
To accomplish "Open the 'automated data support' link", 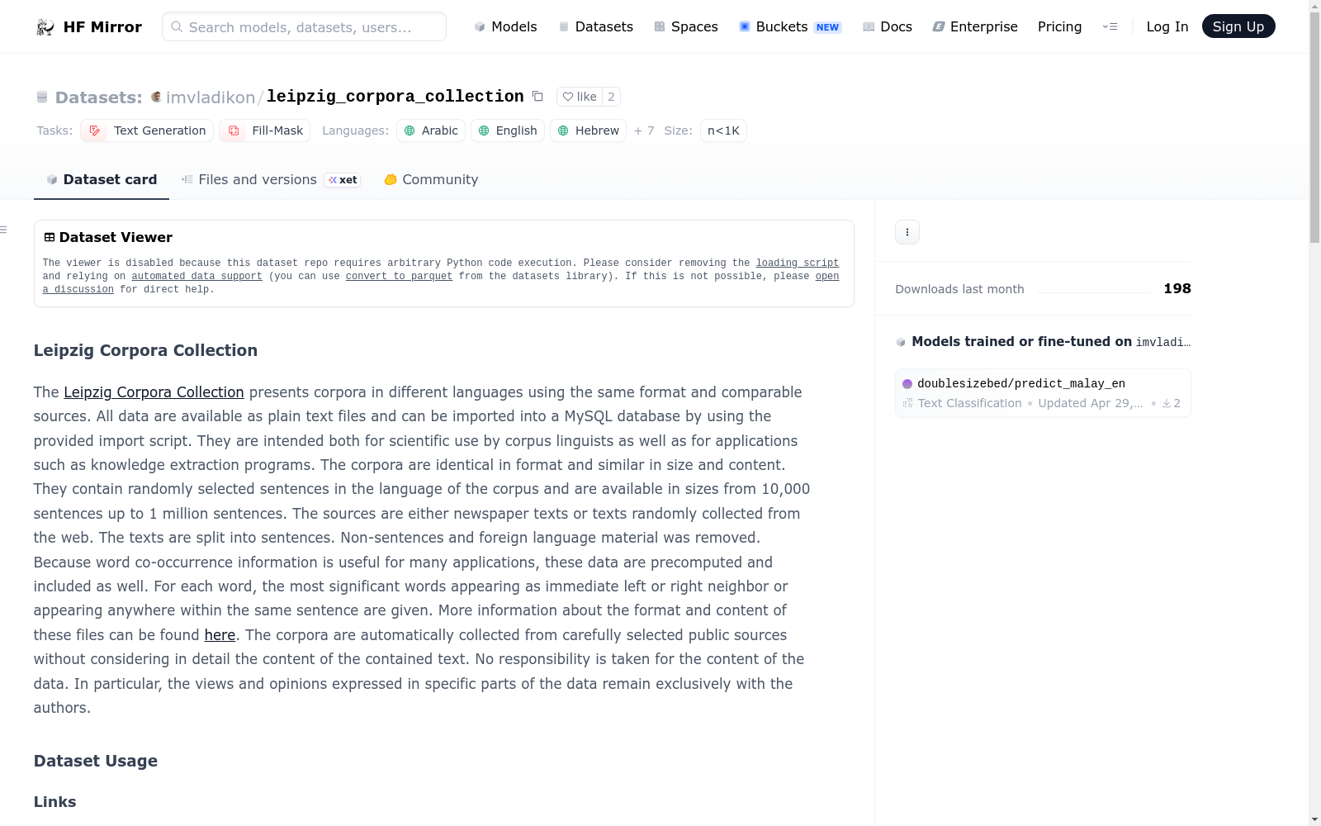I will [197, 277].
